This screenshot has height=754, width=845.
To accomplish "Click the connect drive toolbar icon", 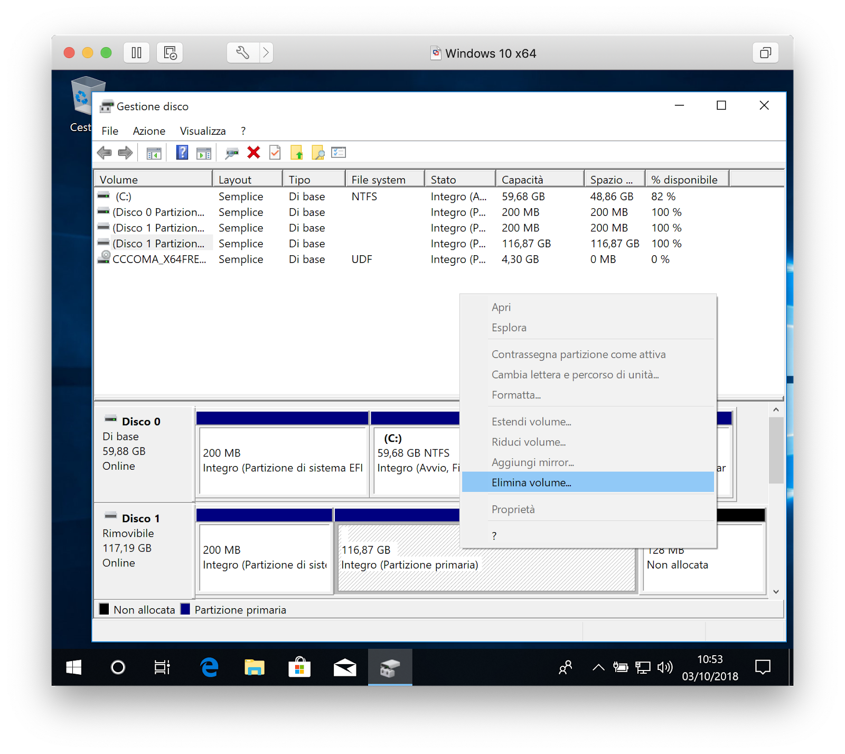I will 232,153.
